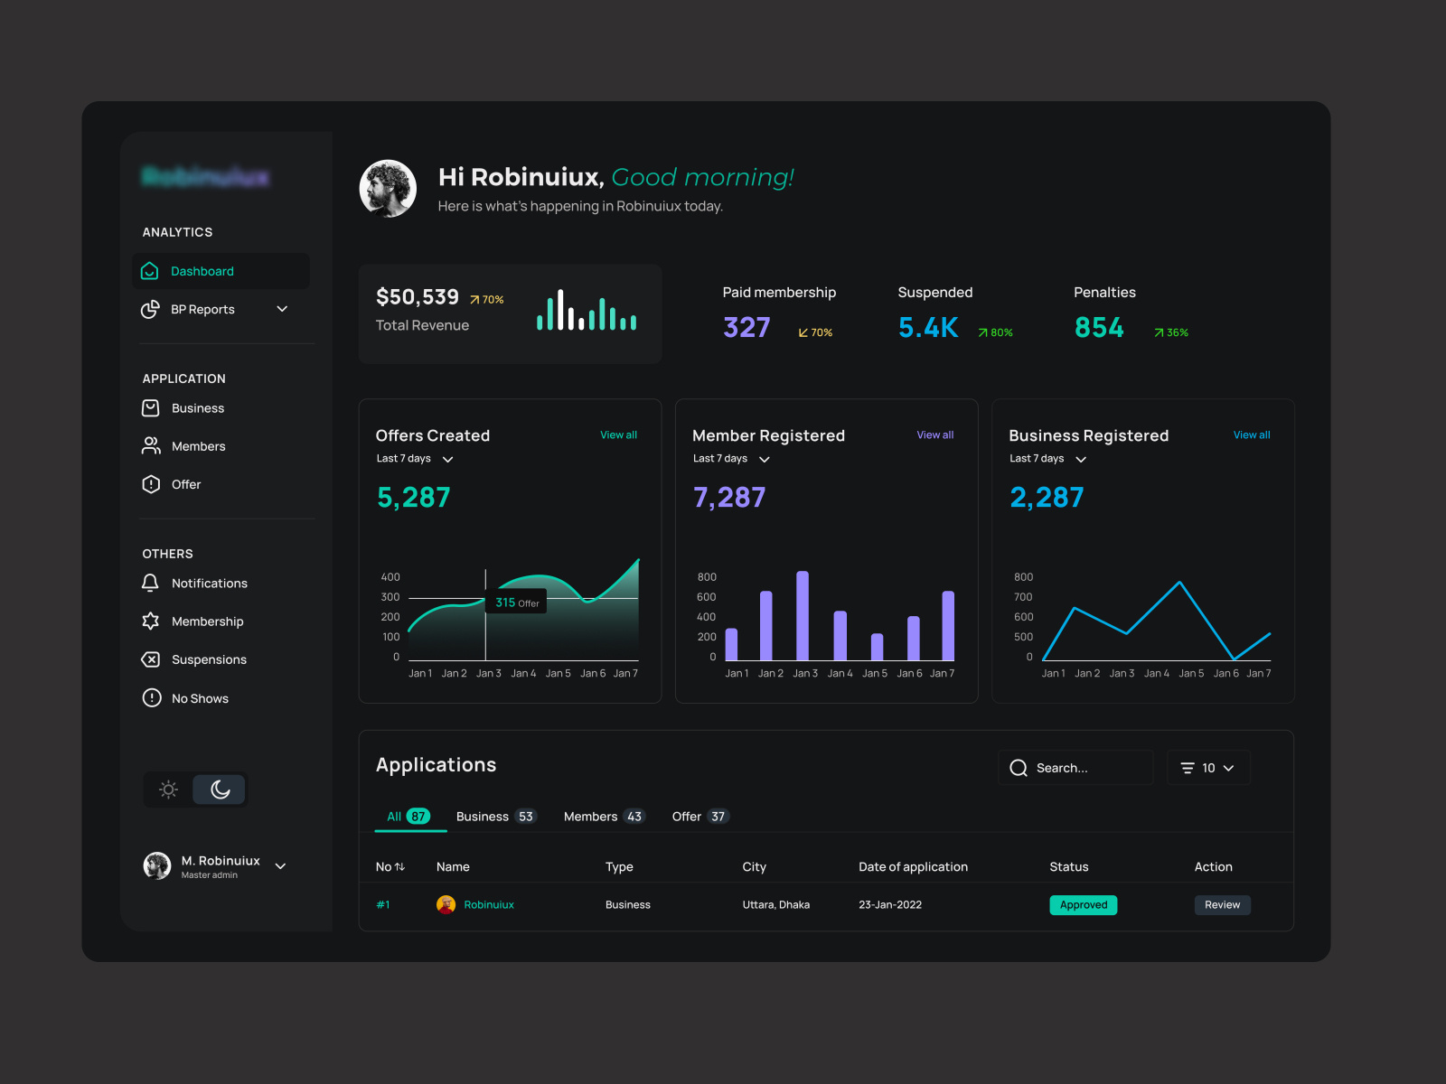Click View all in Member Registered card

tap(934, 435)
